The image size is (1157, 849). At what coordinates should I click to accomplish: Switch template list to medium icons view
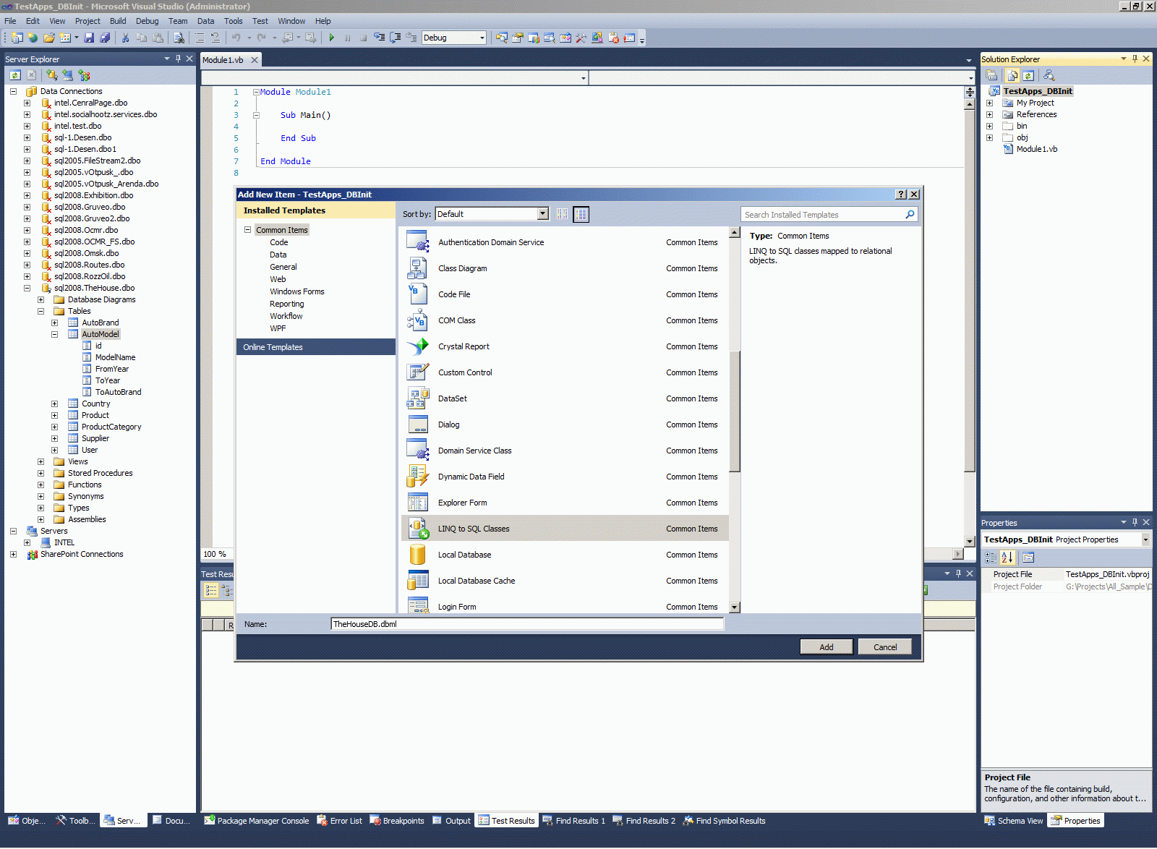[x=581, y=214]
